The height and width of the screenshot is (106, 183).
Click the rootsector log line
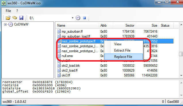click(37, 82)
